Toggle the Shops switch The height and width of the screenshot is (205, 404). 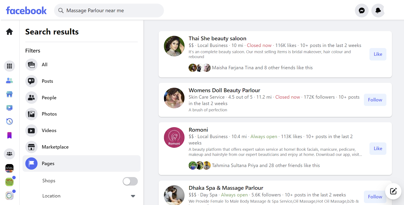click(130, 181)
